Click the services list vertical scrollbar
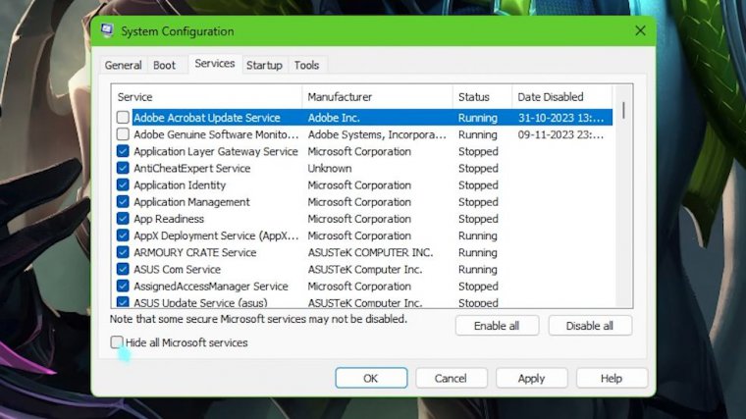This screenshot has width=746, height=419. tap(624, 196)
